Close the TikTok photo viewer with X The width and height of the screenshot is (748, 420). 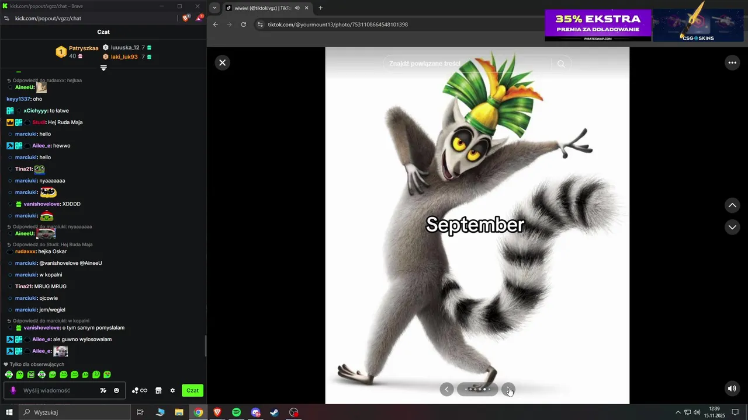click(x=222, y=62)
